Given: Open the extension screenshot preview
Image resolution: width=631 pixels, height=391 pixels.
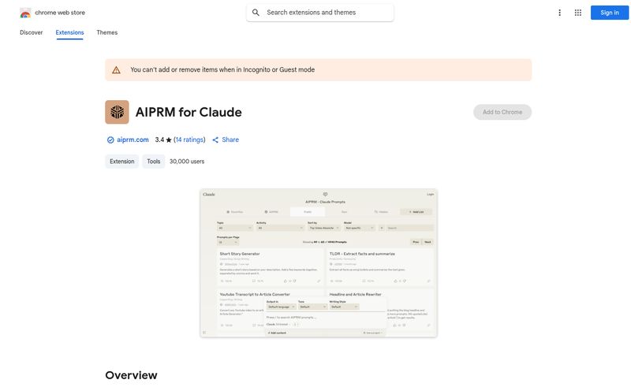Looking at the screenshot, I should [x=319, y=263].
